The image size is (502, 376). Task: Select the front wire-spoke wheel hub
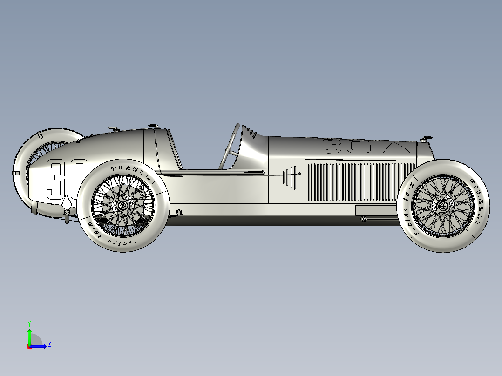[x=443, y=206]
